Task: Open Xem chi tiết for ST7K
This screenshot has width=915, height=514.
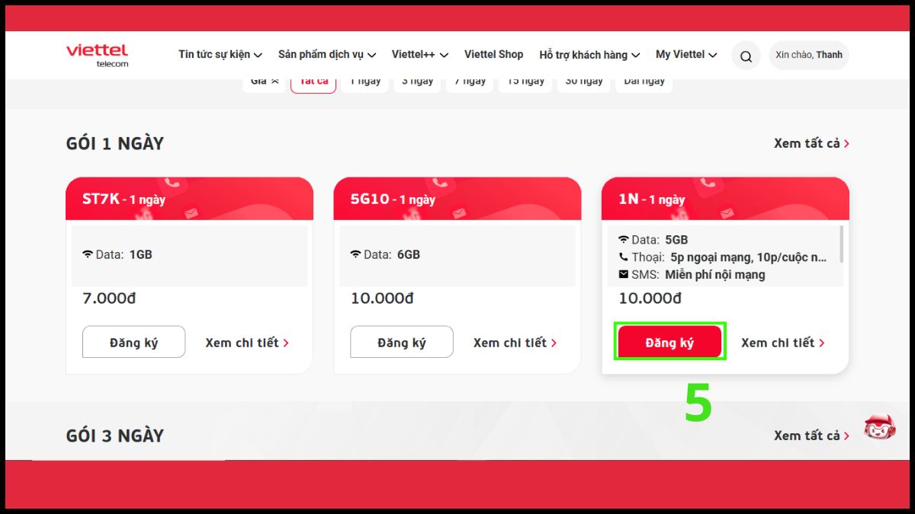Action: (247, 343)
